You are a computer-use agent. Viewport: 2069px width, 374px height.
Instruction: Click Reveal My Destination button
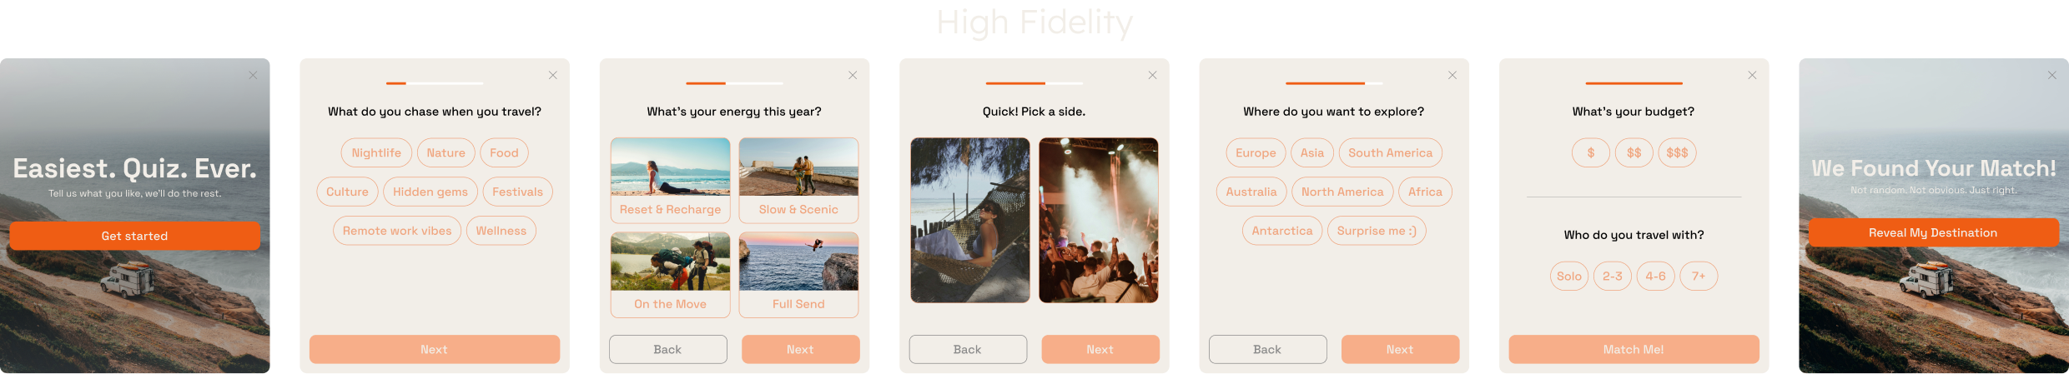(x=1933, y=232)
